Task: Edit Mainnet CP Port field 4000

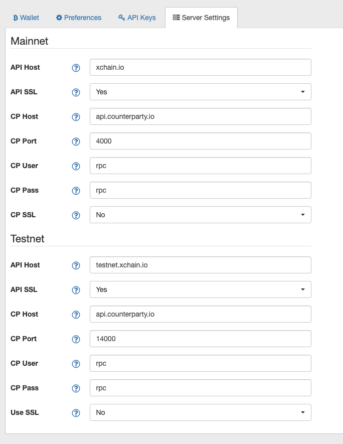Action: (201, 141)
